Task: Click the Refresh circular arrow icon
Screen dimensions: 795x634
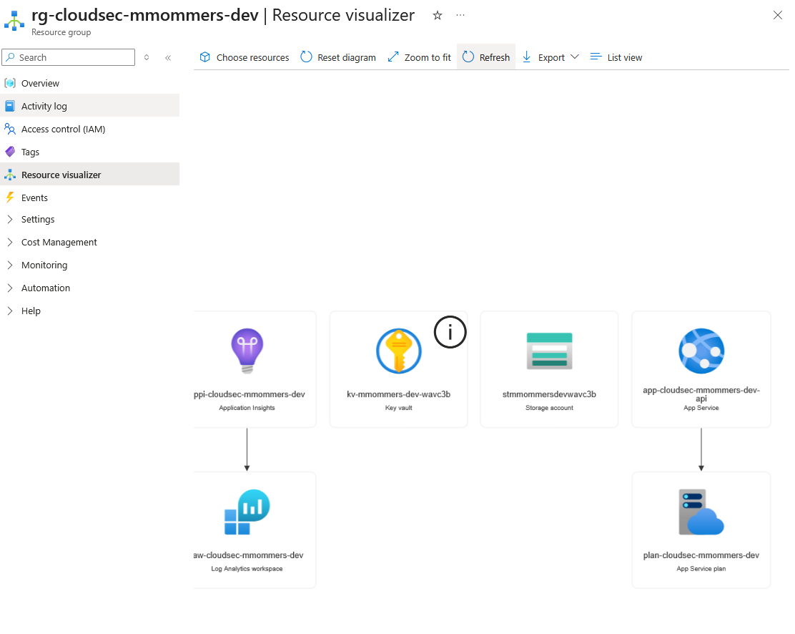Action: point(468,57)
